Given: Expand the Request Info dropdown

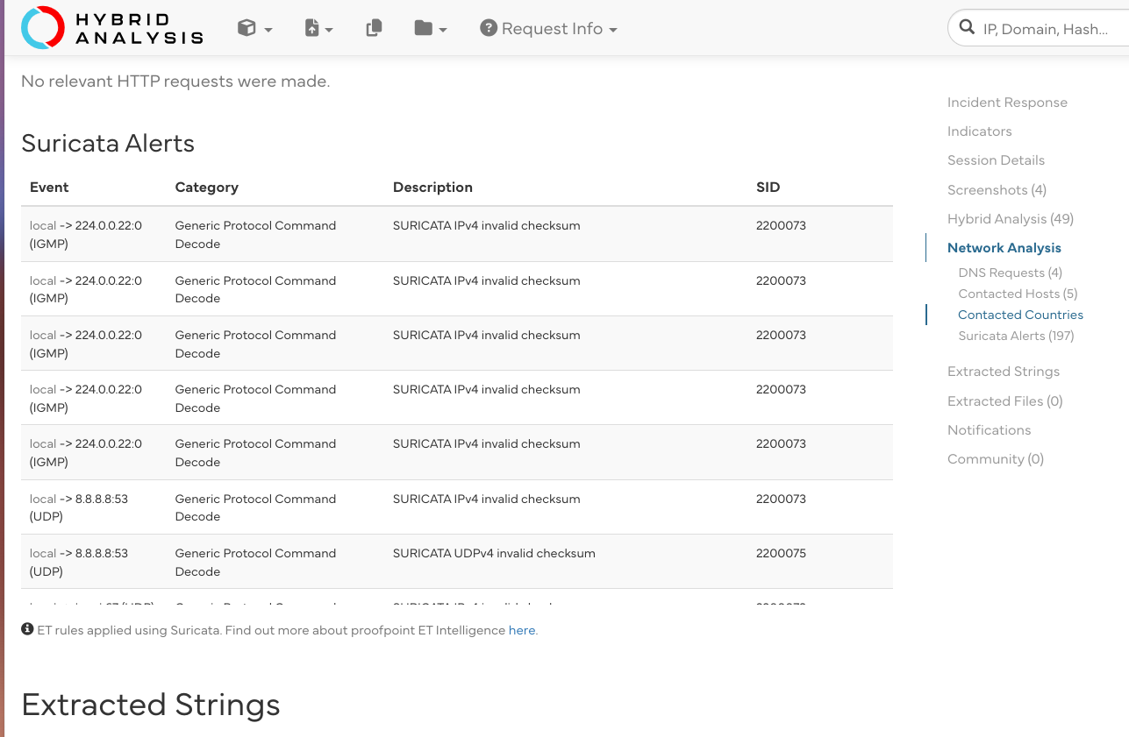Looking at the screenshot, I should point(549,29).
